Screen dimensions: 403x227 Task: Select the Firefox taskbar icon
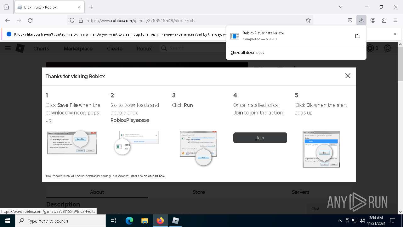coord(160,221)
